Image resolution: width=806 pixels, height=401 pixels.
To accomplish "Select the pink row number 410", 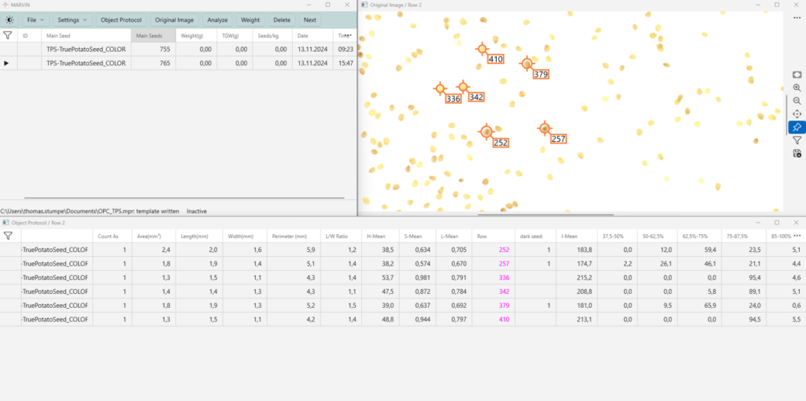I will click(x=503, y=319).
